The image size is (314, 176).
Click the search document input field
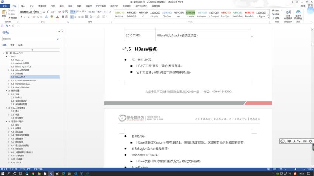tap(29, 39)
